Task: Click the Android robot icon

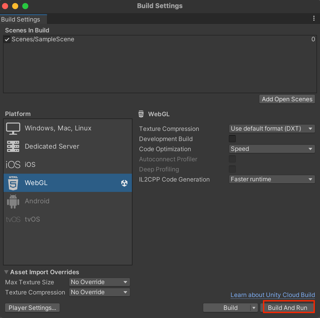Action: pyautogui.click(x=13, y=201)
